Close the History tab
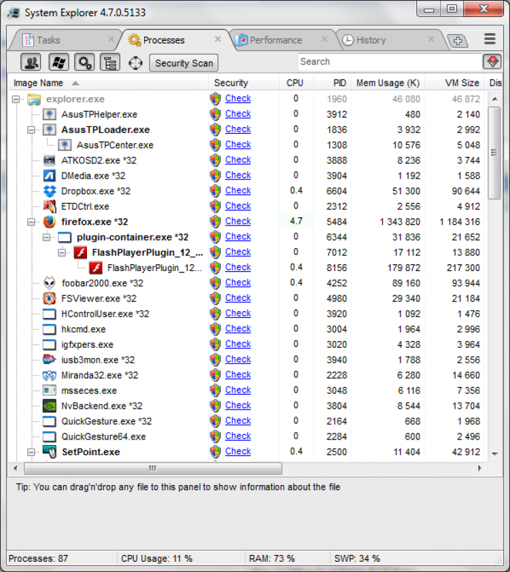The image size is (510, 572). (x=431, y=39)
